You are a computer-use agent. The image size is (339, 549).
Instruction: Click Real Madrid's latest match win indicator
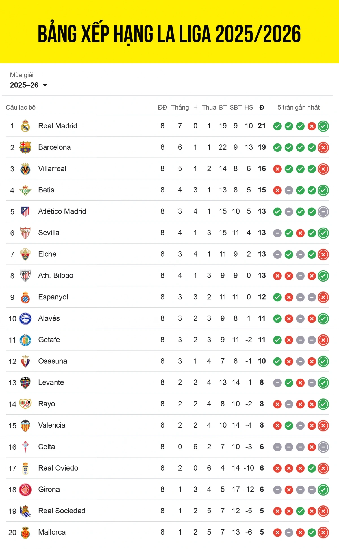323,126
